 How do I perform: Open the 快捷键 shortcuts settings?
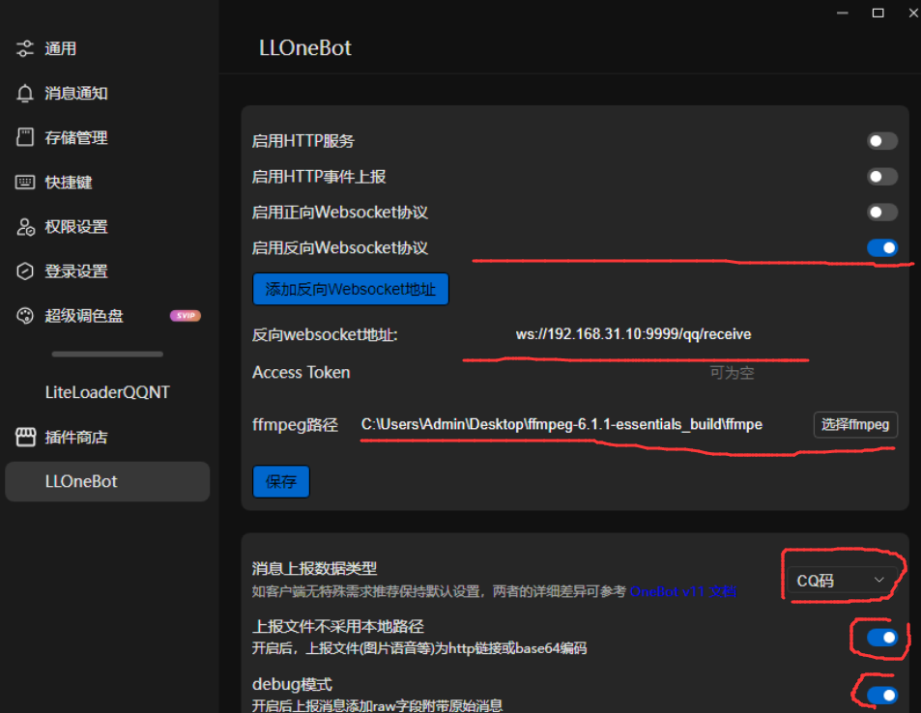(x=68, y=182)
